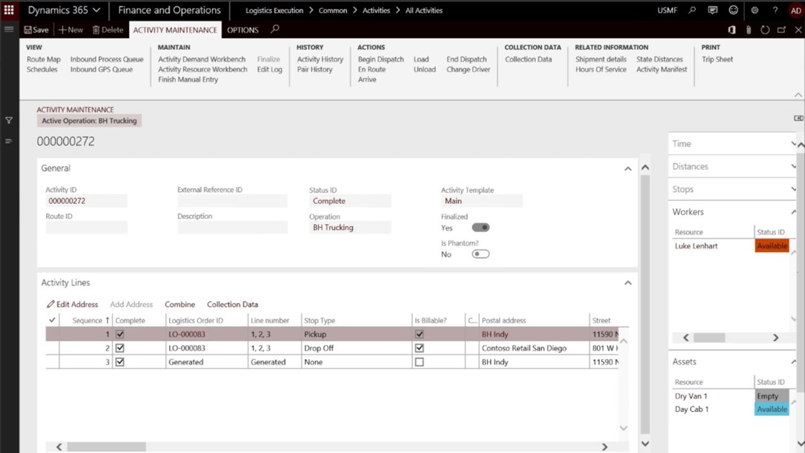Click Combine in Activity Lines
Screen dimensions: 805x453
180,304
